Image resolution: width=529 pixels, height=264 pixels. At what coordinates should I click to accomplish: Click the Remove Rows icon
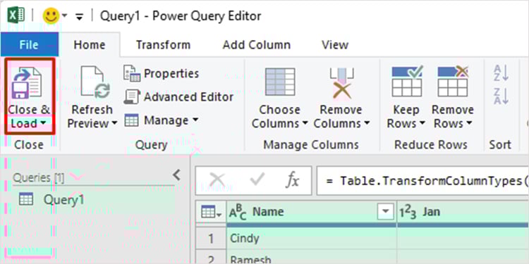tap(453, 82)
